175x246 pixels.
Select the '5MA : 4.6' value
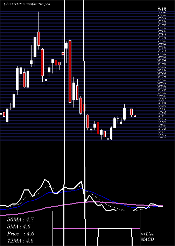[19, 227]
